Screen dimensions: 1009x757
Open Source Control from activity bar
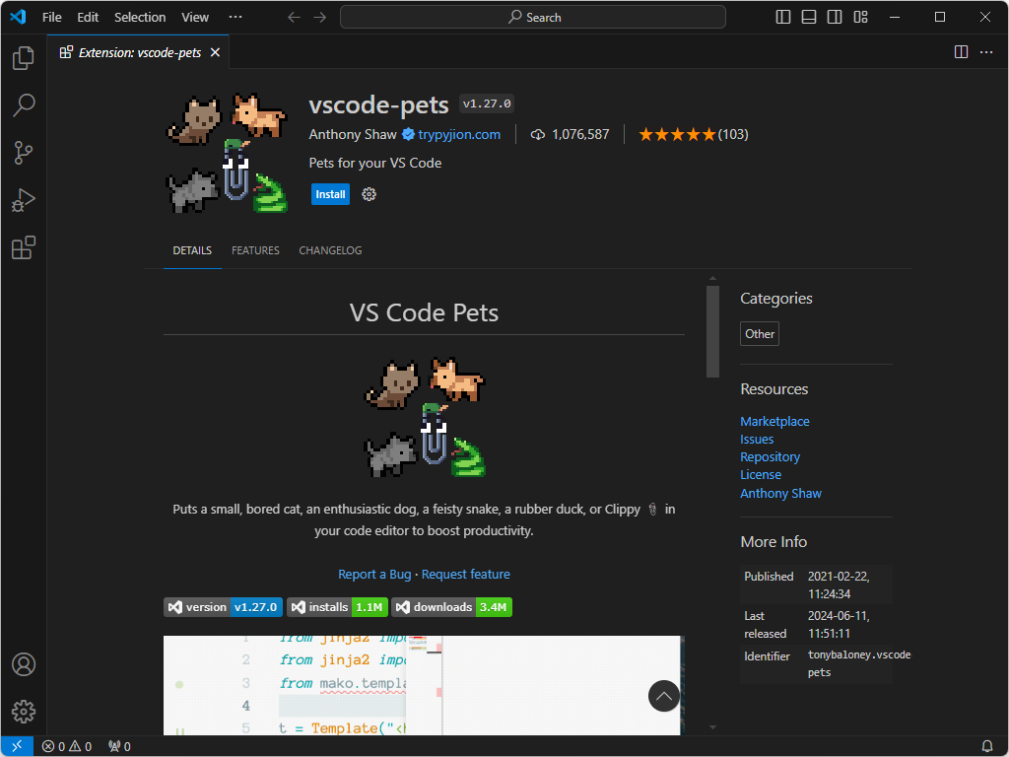[x=23, y=153]
